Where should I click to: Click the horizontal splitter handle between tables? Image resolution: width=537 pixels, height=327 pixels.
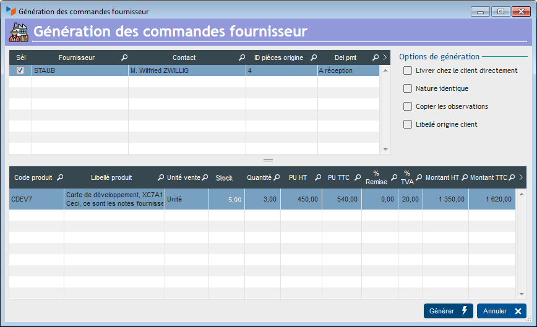tap(268, 160)
